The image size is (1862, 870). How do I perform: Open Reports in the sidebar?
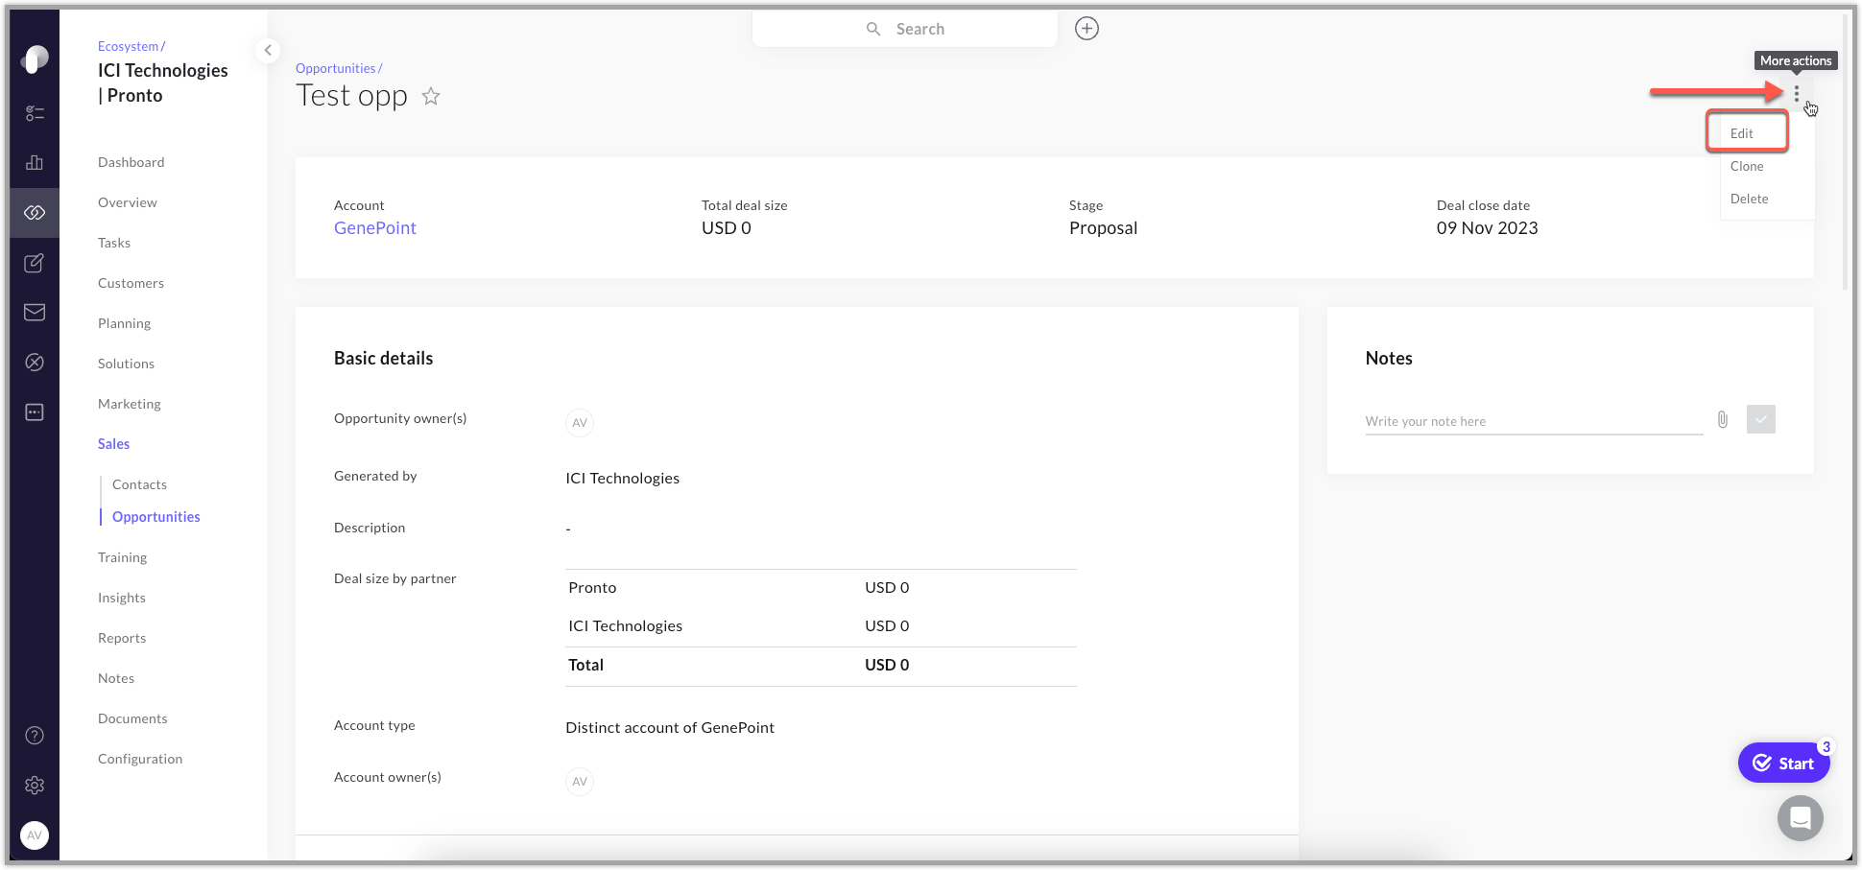122,638
